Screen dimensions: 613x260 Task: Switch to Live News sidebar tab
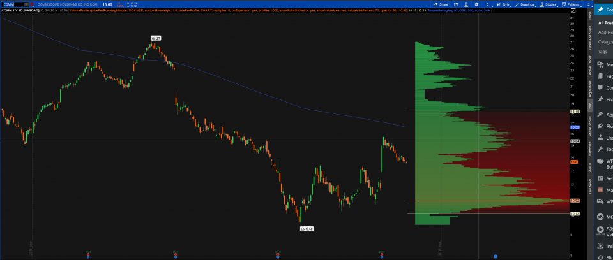coord(590,186)
